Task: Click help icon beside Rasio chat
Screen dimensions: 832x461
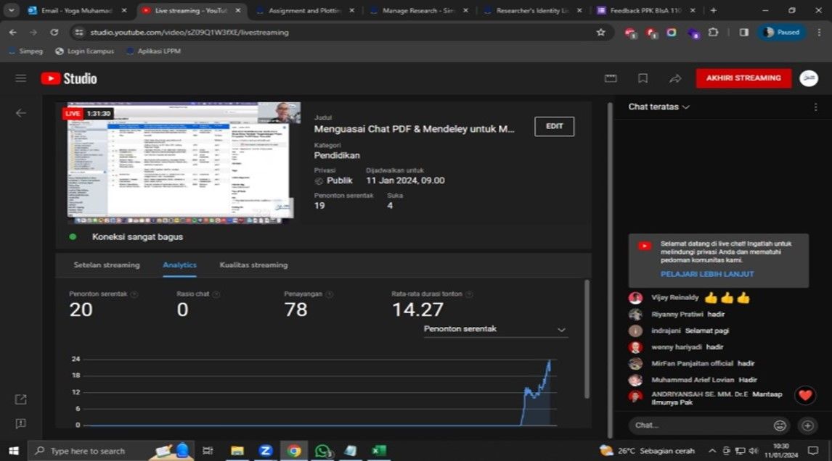Action: [x=216, y=294]
